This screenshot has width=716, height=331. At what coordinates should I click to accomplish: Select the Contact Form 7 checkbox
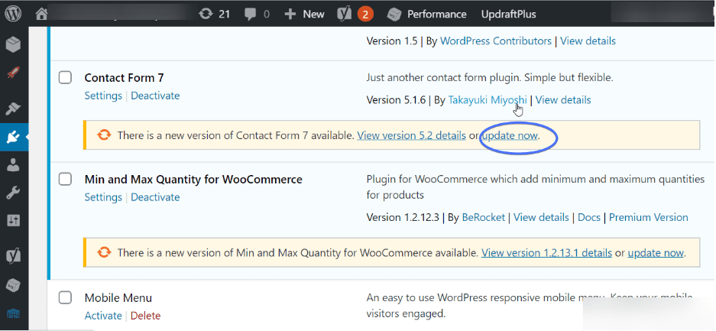[x=65, y=78]
